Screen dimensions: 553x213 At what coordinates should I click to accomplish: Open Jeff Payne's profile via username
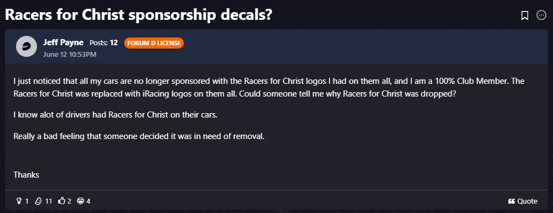click(63, 42)
